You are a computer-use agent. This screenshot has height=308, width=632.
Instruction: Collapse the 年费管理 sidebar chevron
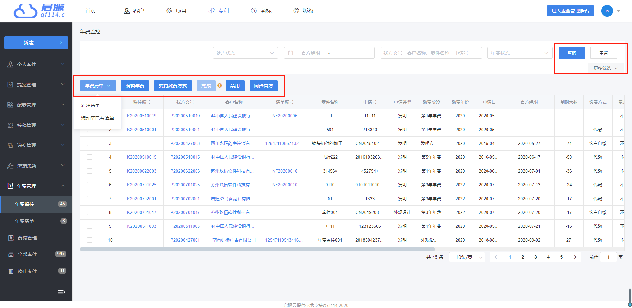pos(63,186)
